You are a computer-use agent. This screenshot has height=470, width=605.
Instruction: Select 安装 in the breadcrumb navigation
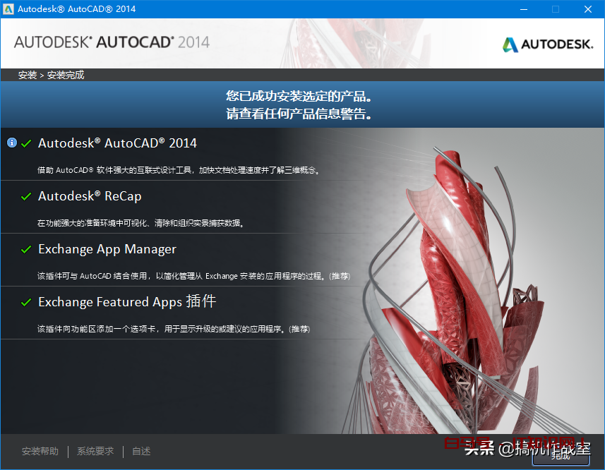27,74
